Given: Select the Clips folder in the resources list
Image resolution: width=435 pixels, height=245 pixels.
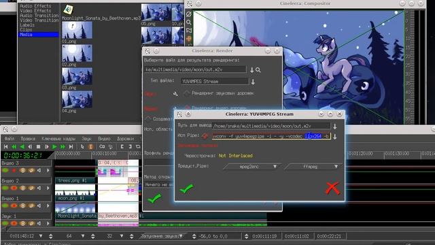Looking at the screenshot, I should 26,30.
